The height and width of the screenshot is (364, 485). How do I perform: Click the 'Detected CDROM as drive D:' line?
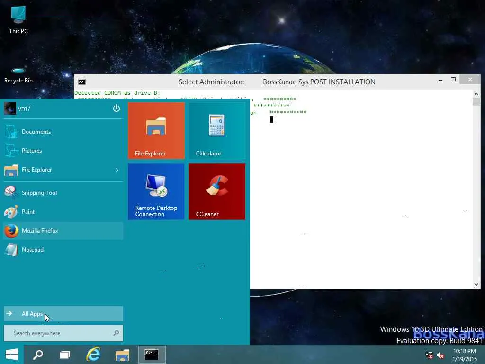[117, 93]
